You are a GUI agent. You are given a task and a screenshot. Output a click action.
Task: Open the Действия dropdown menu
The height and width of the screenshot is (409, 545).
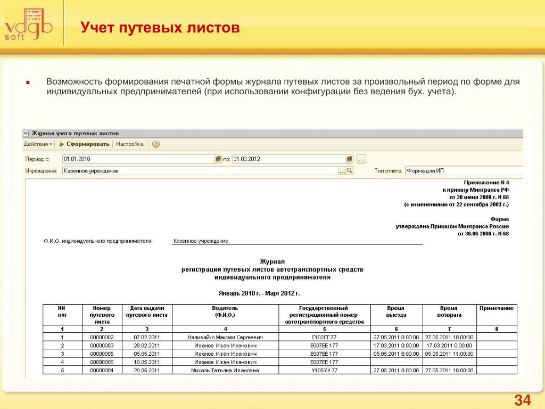[x=38, y=144]
